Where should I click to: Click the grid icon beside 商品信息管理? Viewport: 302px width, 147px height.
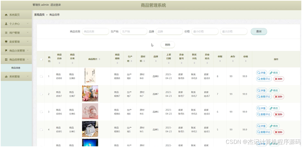click(x=6, y=59)
